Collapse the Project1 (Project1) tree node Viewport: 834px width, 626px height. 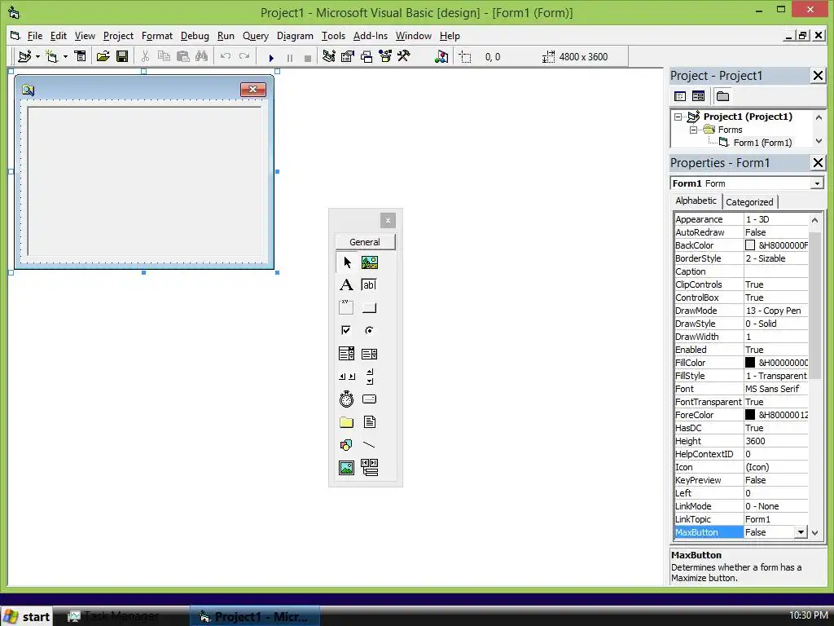[x=678, y=117]
